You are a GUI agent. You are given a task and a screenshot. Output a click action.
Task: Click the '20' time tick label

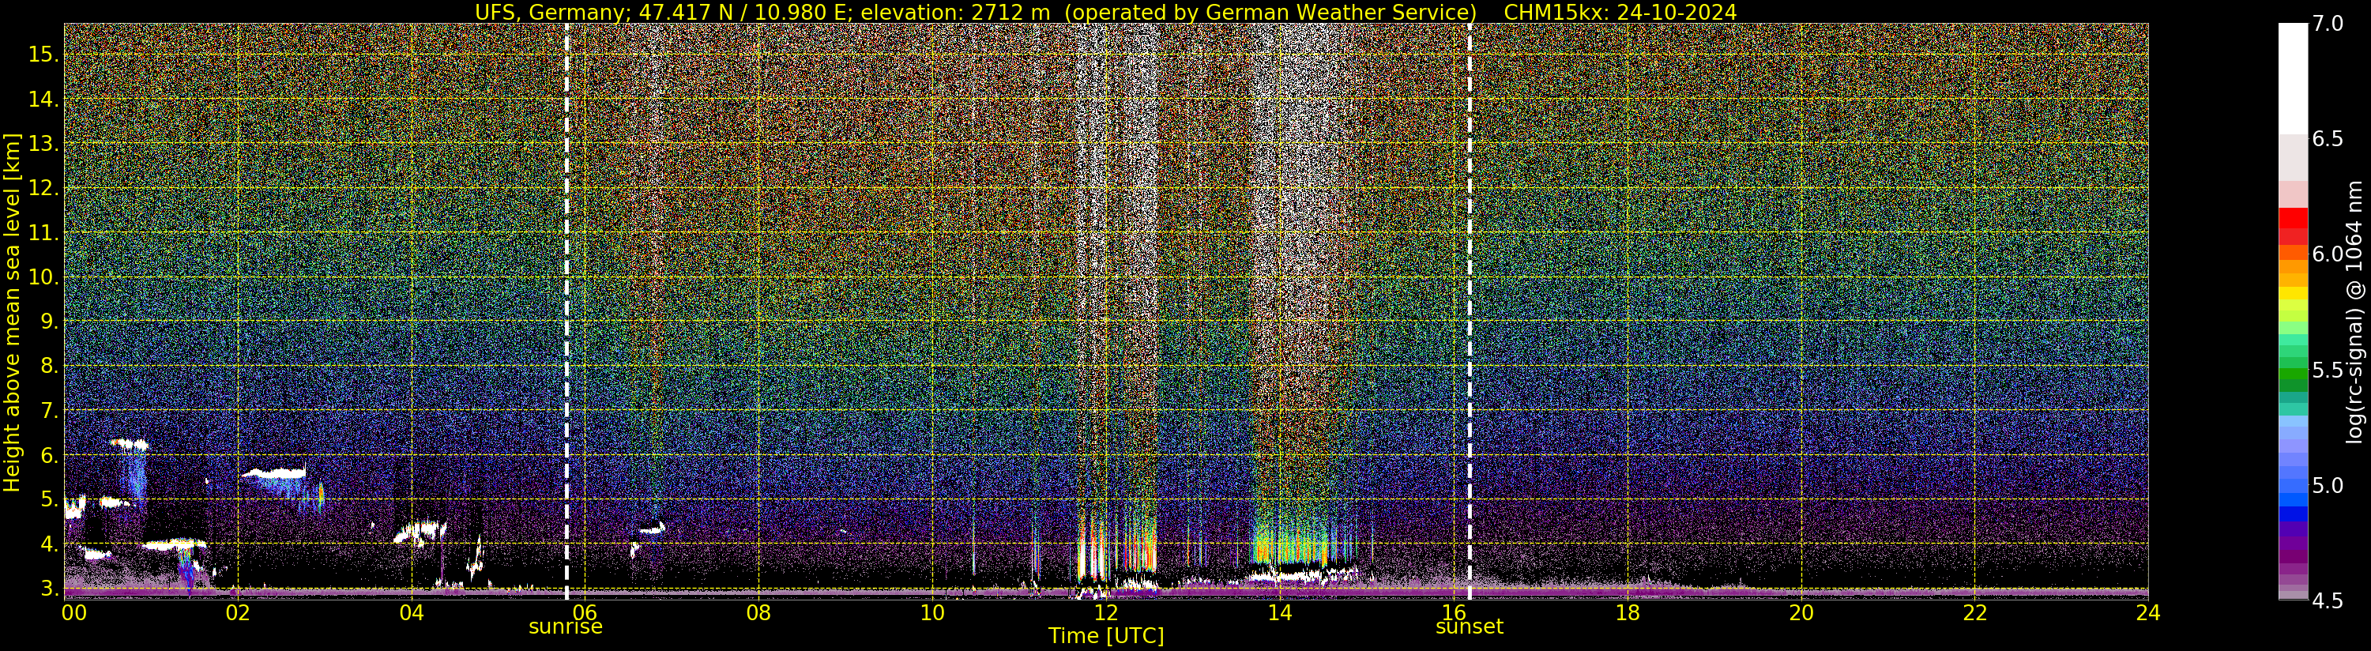(1801, 612)
